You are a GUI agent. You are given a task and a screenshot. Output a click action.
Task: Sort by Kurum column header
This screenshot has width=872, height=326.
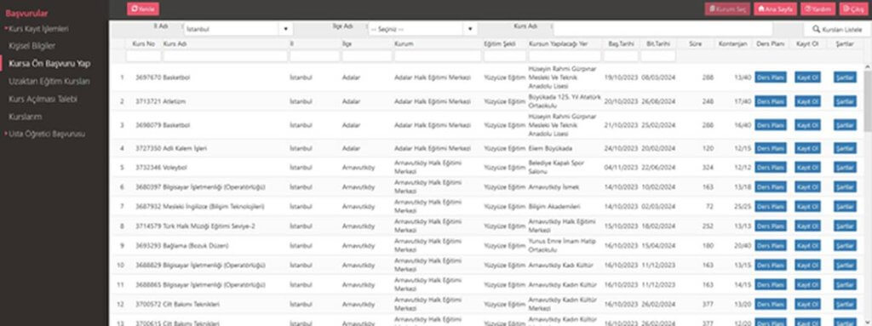[x=404, y=43]
